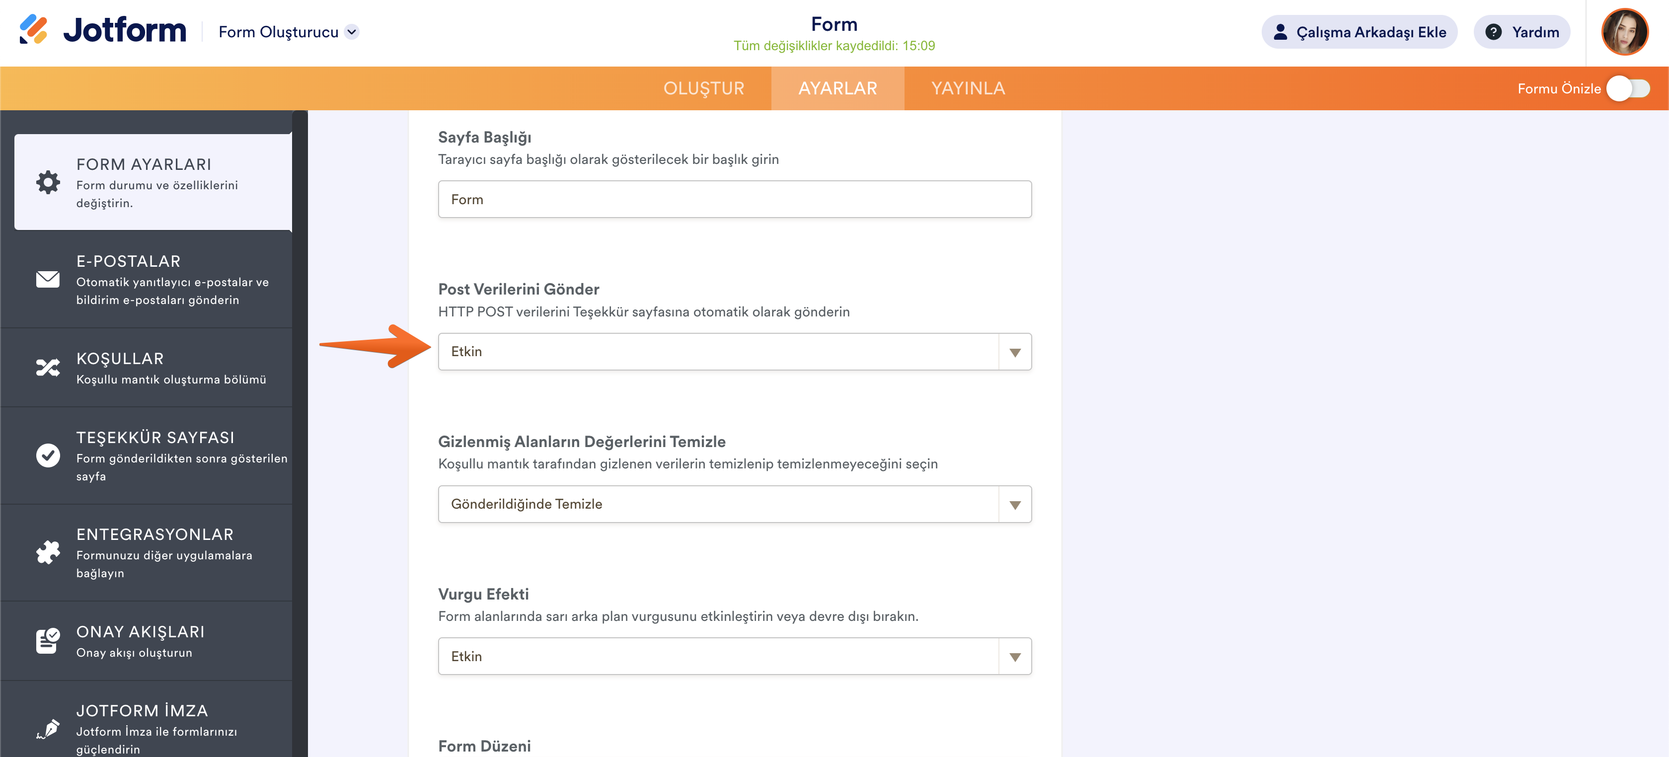This screenshot has width=1669, height=757.
Task: Click the Sayfa Başlığı text field
Action: coord(734,200)
